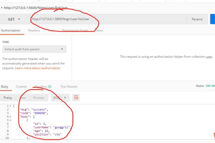Click the 200 OK status text

pyautogui.click(x=210, y=86)
